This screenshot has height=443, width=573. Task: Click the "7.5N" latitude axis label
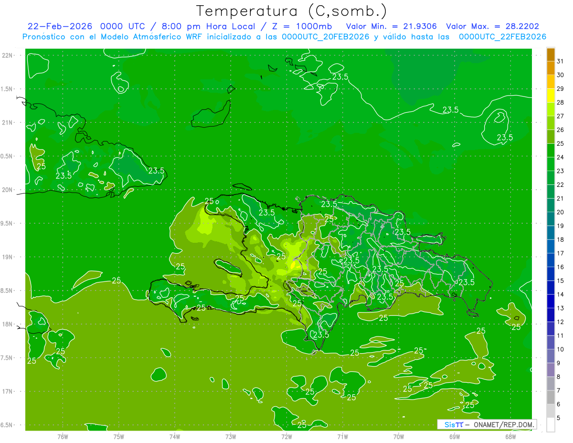coord(8,358)
